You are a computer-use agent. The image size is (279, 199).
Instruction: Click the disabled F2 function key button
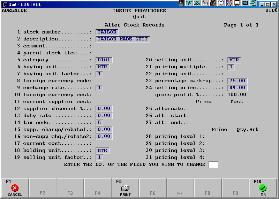pyautogui.click(x=42, y=188)
